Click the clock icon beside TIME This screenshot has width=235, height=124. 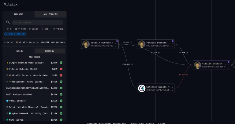[x=16, y=29]
